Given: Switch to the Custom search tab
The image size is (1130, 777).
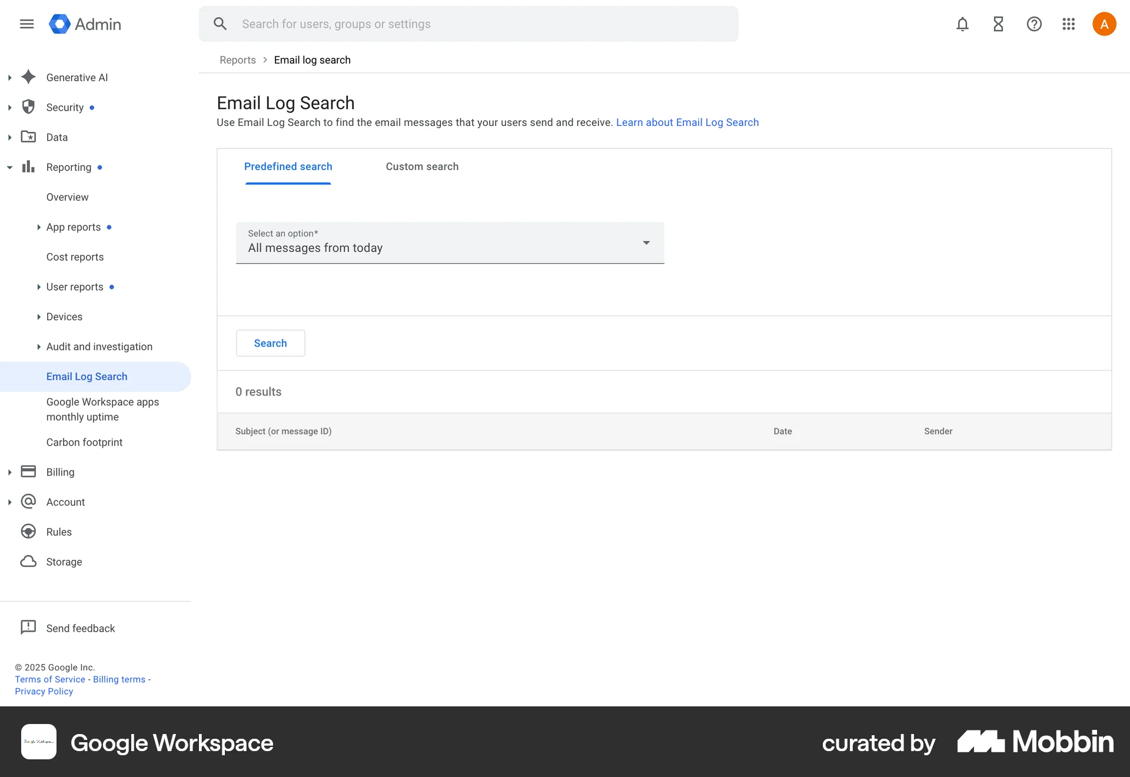Looking at the screenshot, I should click(x=421, y=167).
